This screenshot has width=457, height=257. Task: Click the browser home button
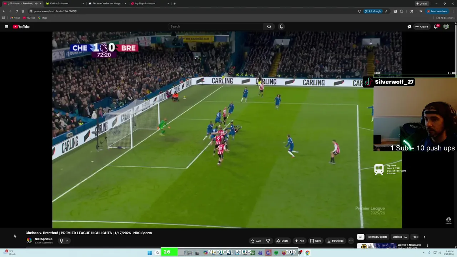click(x=23, y=11)
